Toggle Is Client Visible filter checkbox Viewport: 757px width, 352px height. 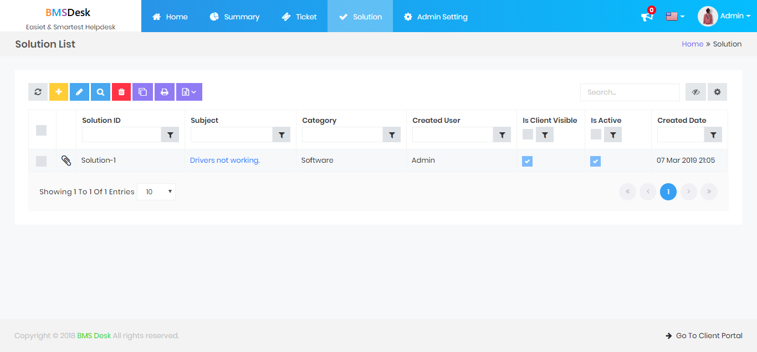pos(528,134)
